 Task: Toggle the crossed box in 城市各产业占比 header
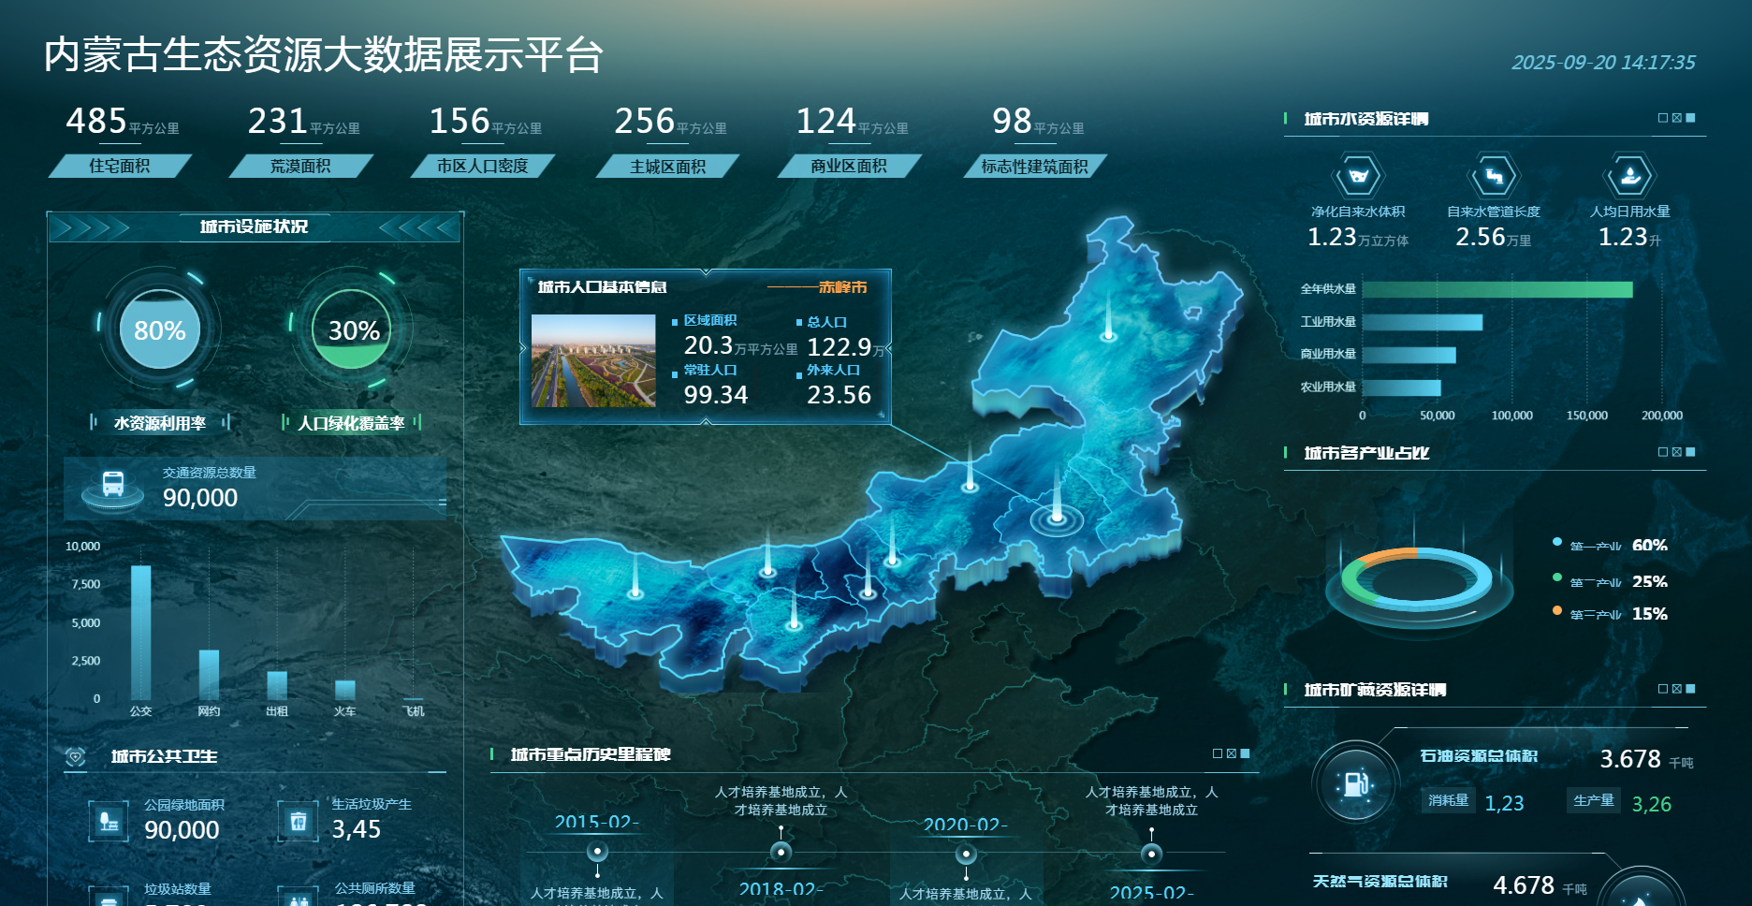point(1677,452)
